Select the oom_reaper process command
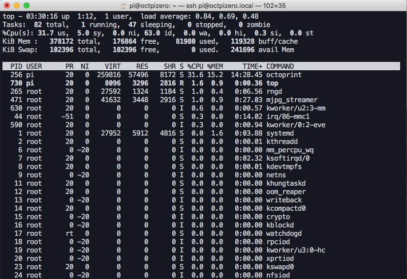The image size is (407, 279). click(286, 192)
